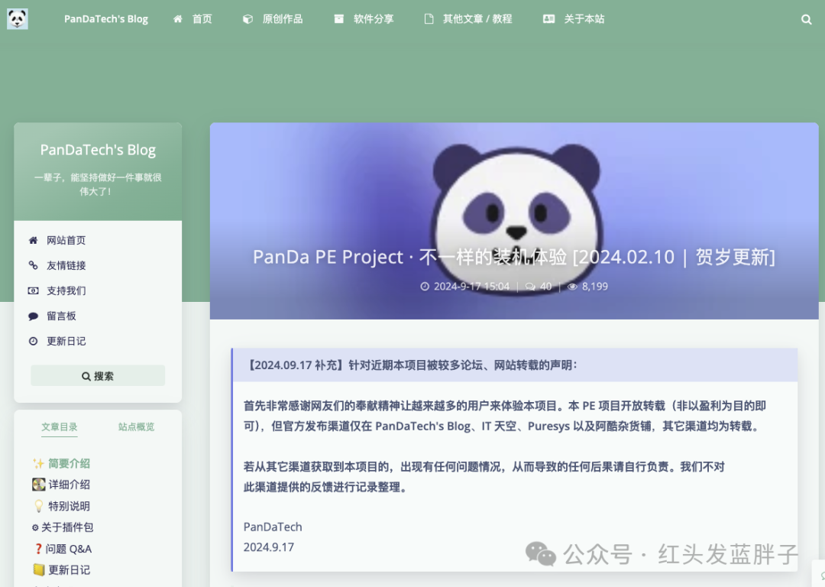Screen dimensions: 825x587
Task: Click the chain link icon beside 友情链接
Action: coord(33,265)
